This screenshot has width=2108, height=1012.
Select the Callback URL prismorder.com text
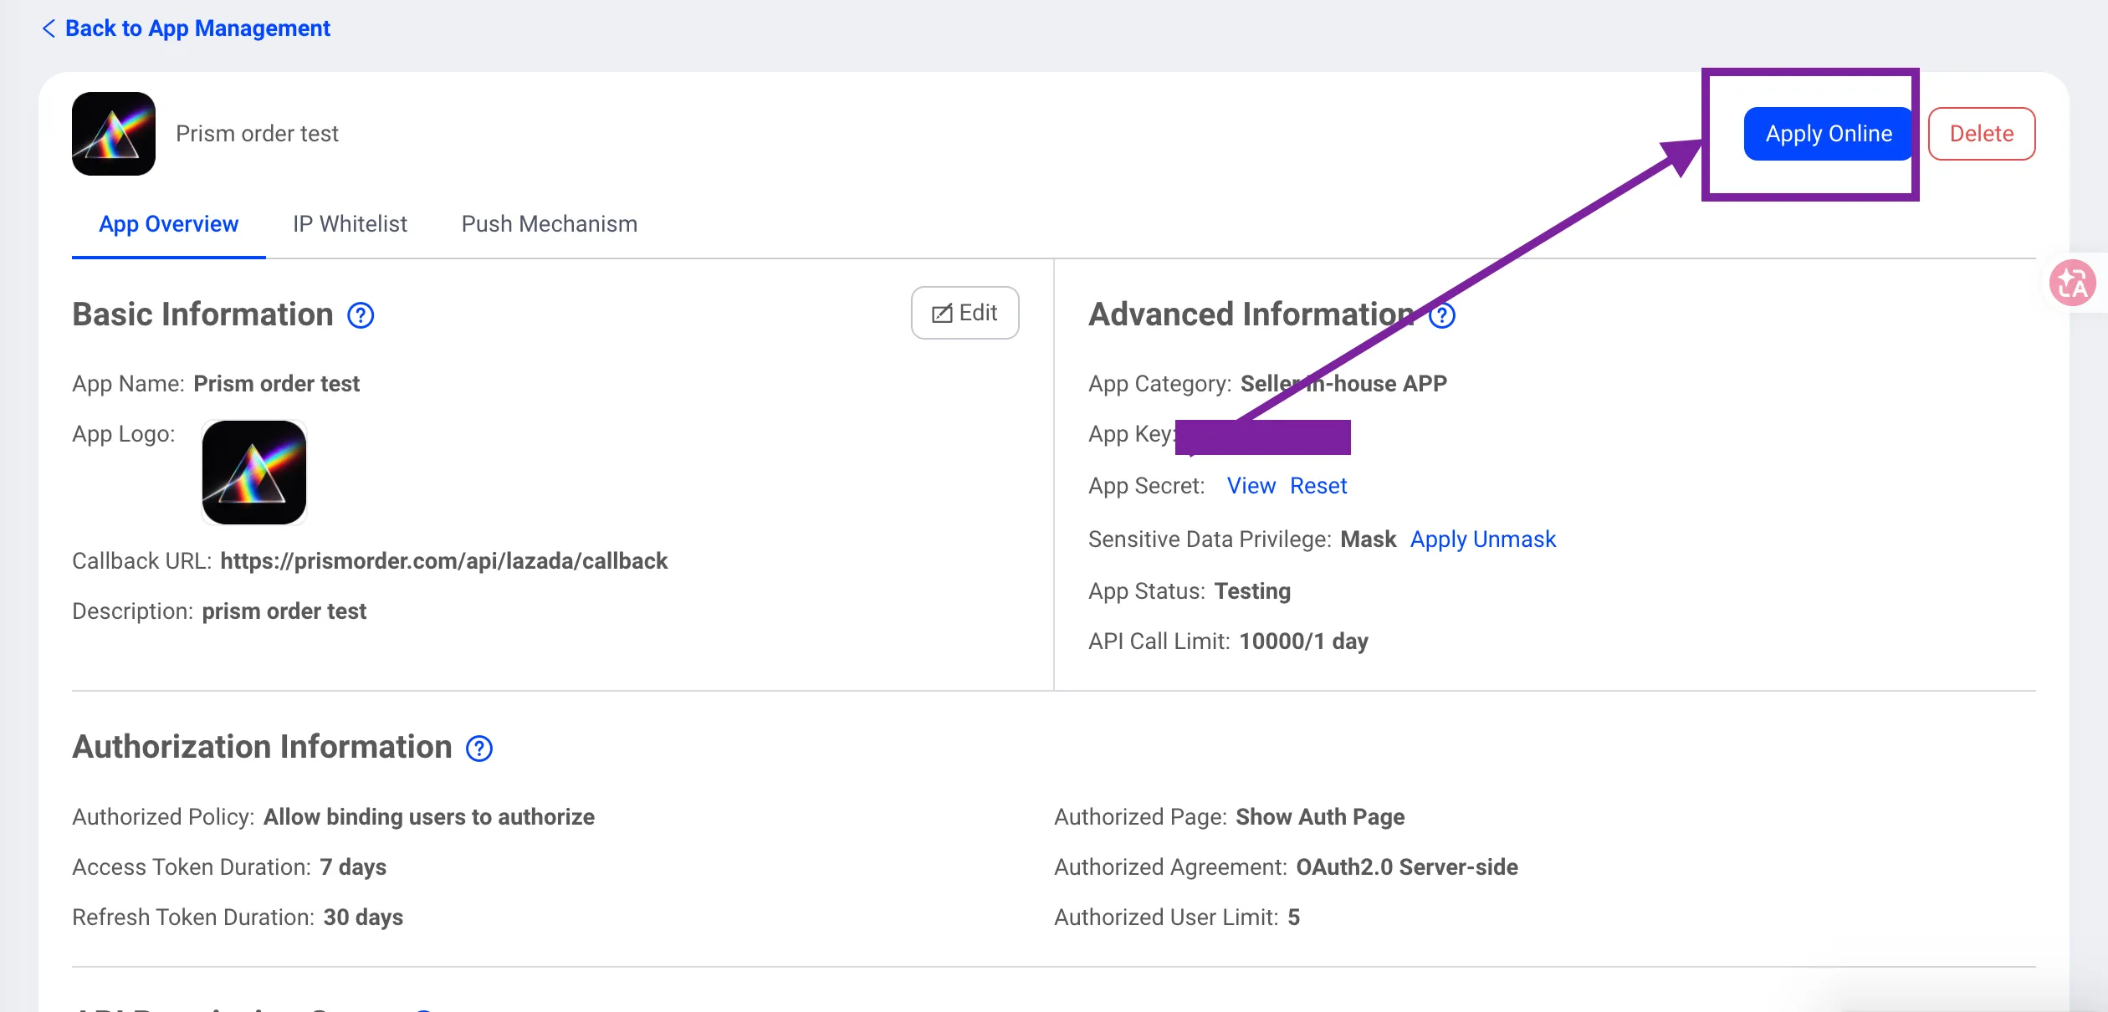[x=443, y=561]
